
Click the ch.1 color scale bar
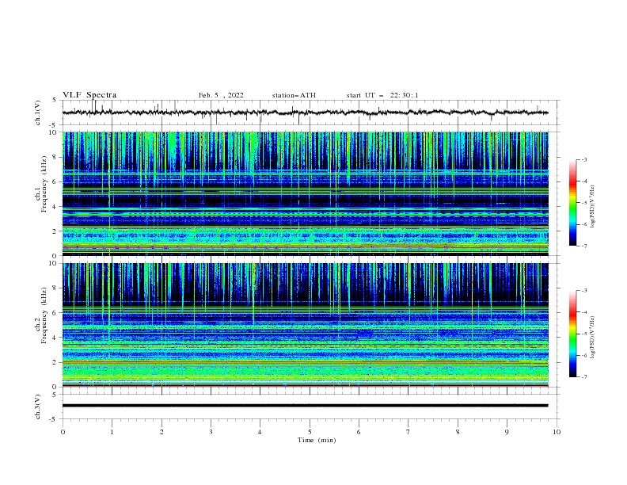[x=573, y=203]
